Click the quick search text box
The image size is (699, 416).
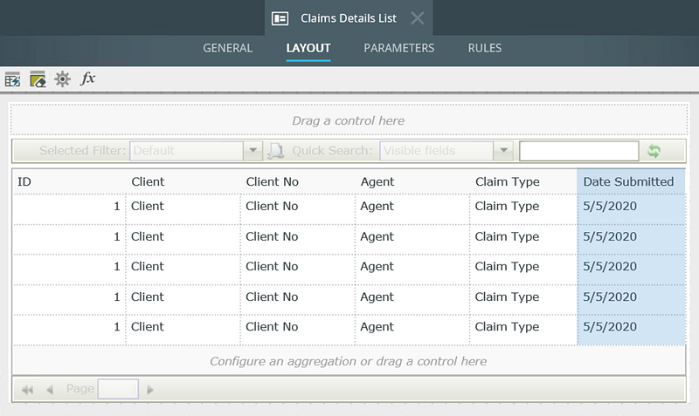tap(578, 151)
